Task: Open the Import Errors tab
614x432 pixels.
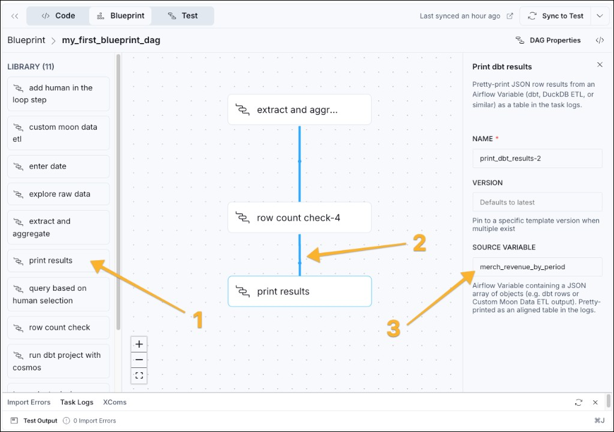Action: [x=29, y=402]
